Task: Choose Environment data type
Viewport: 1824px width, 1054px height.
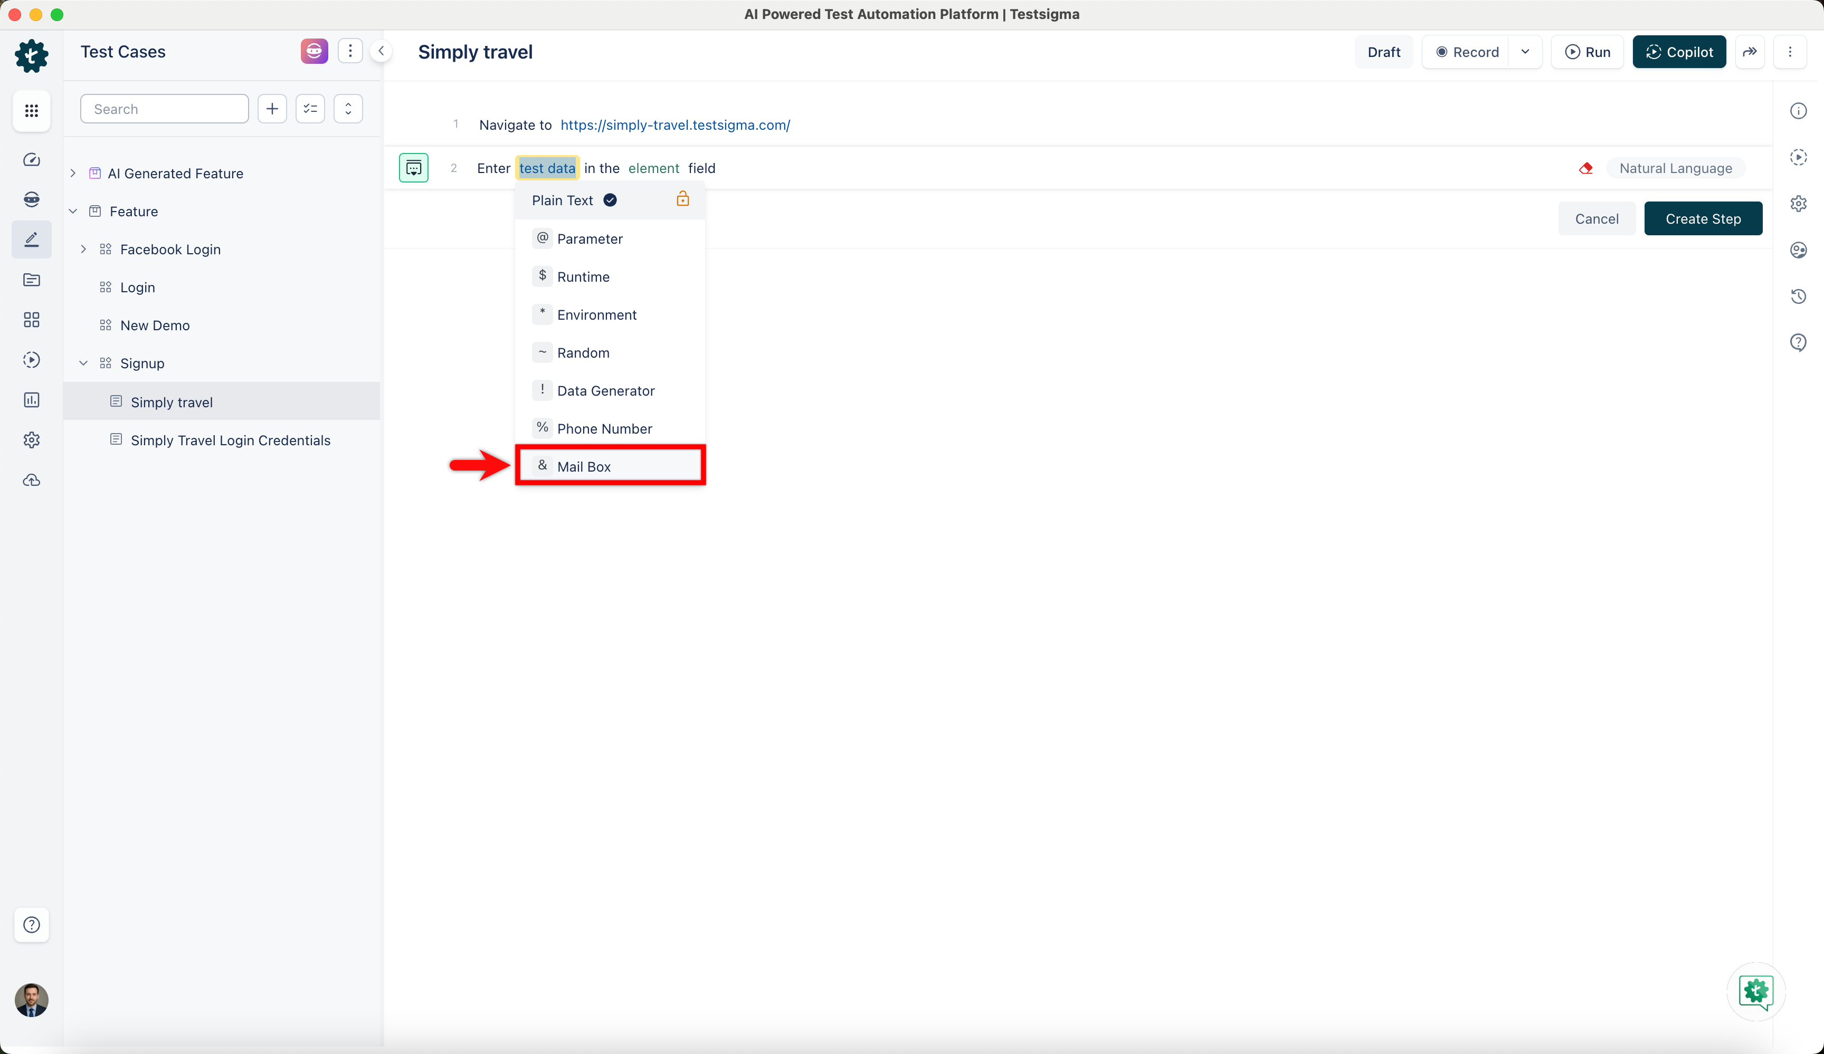Action: pyautogui.click(x=610, y=315)
